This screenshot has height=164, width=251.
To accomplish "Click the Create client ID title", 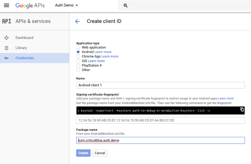I will click(104, 21).
